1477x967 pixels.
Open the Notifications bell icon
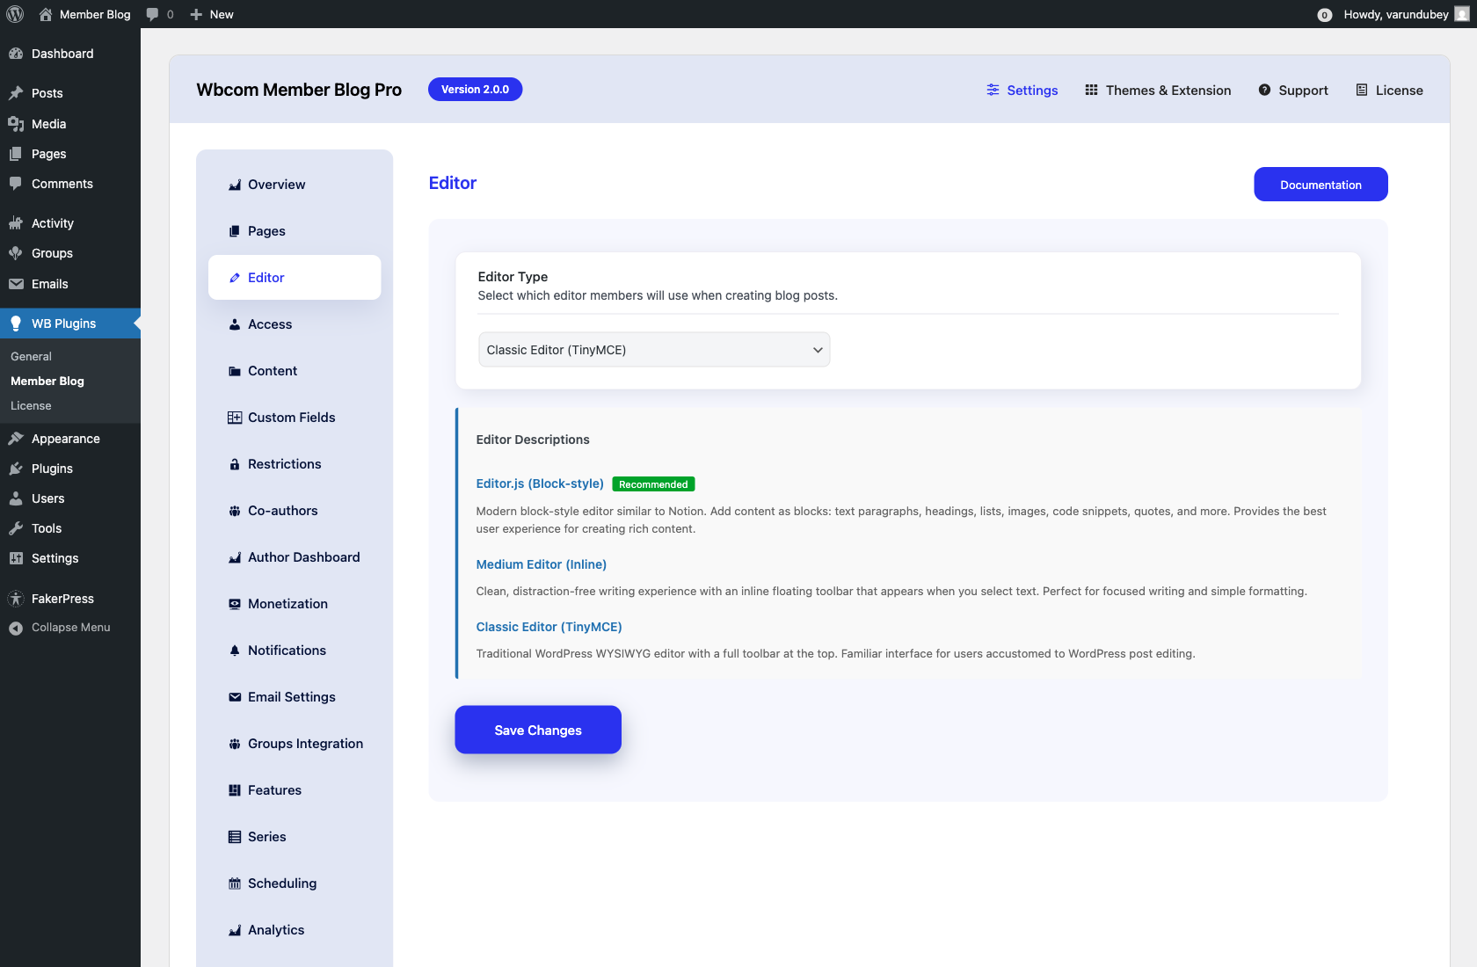click(234, 650)
